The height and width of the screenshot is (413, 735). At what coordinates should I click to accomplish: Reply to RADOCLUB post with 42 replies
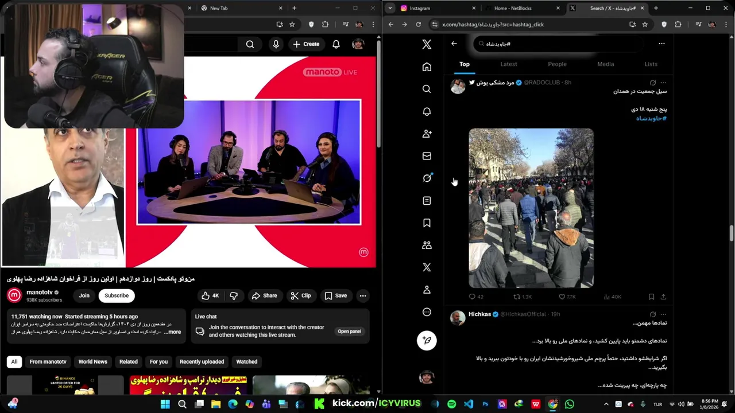[x=476, y=297]
